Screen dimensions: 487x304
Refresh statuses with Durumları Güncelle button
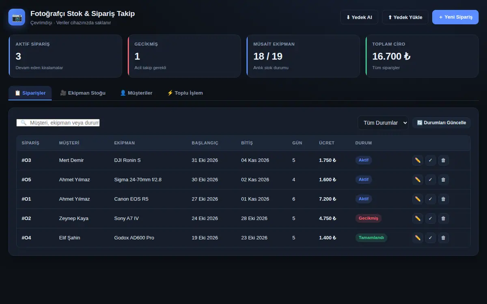coord(442,123)
